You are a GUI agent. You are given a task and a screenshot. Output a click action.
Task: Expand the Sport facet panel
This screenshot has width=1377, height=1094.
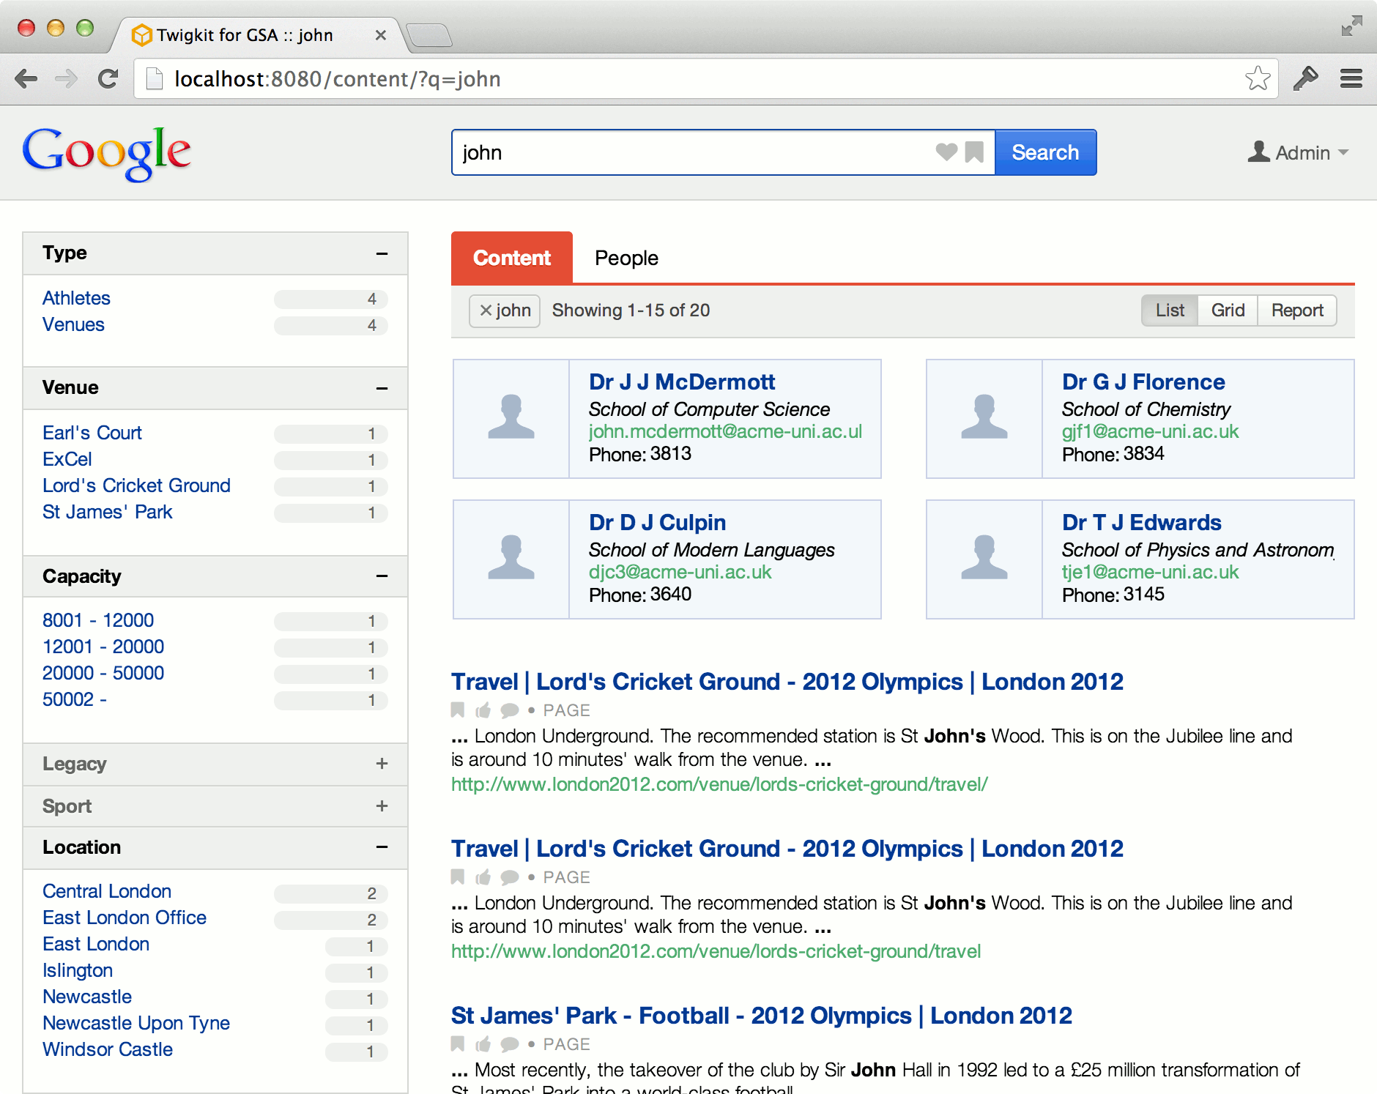[382, 806]
